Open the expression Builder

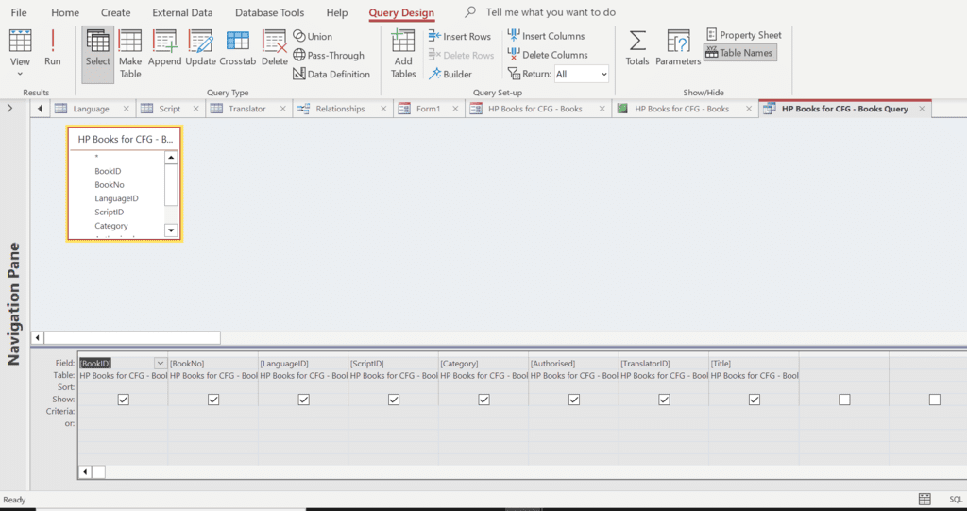click(450, 74)
